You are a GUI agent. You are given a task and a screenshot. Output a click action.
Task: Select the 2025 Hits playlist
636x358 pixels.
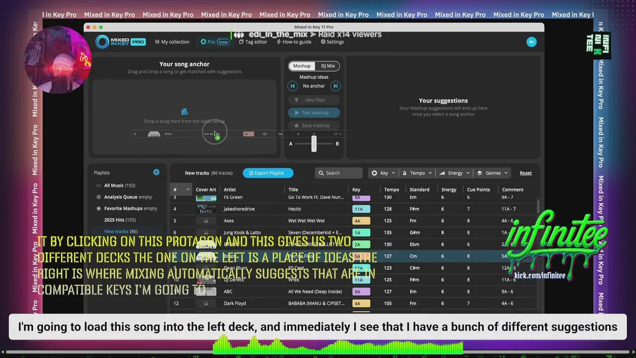tap(120, 220)
